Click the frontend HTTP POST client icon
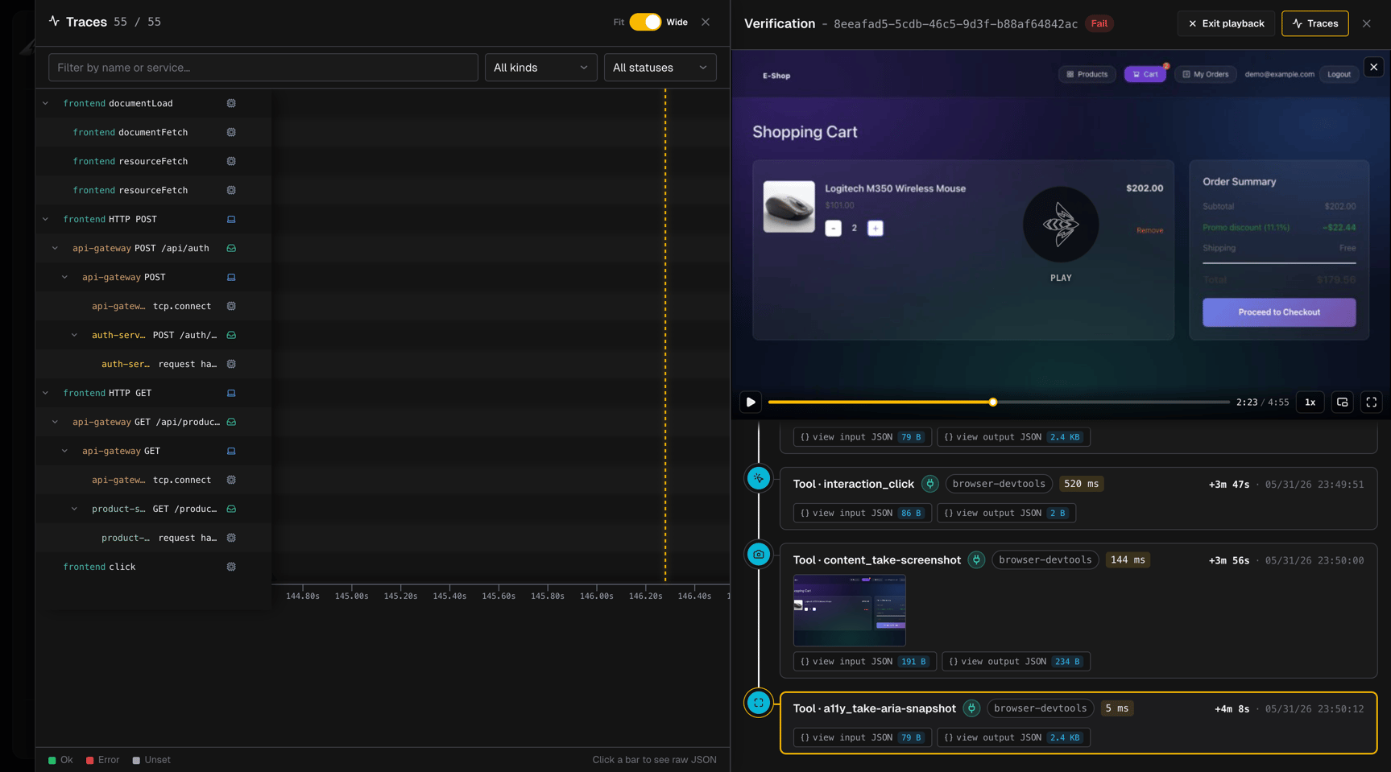Viewport: 1391px width, 772px height. tap(231, 219)
